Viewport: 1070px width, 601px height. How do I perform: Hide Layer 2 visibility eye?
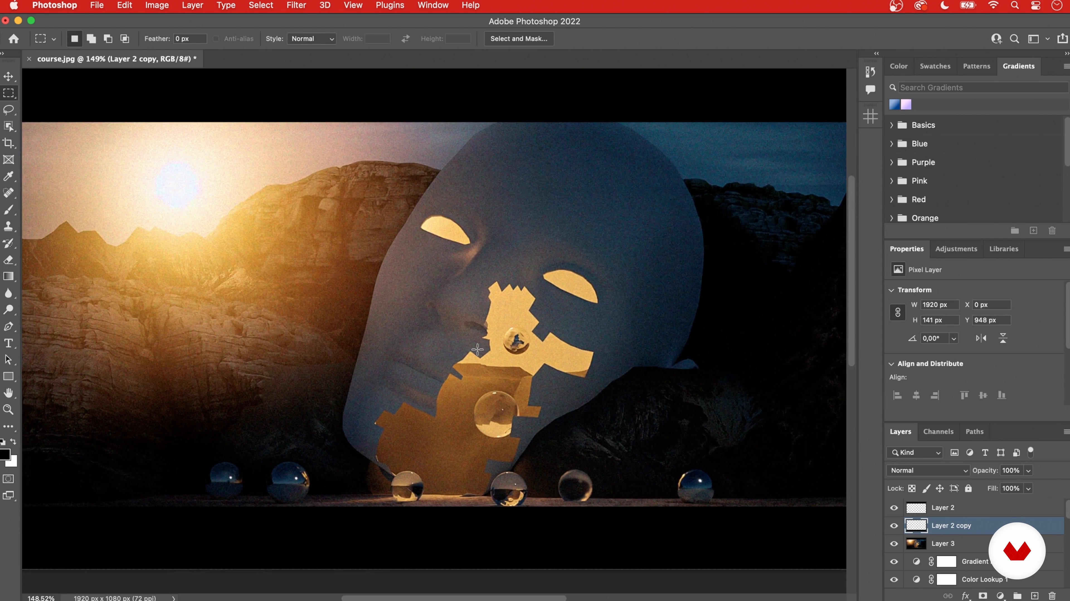pyautogui.click(x=894, y=508)
